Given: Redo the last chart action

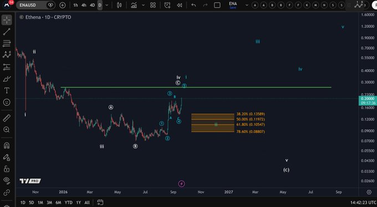Looking at the screenshot, I should 205,5.
